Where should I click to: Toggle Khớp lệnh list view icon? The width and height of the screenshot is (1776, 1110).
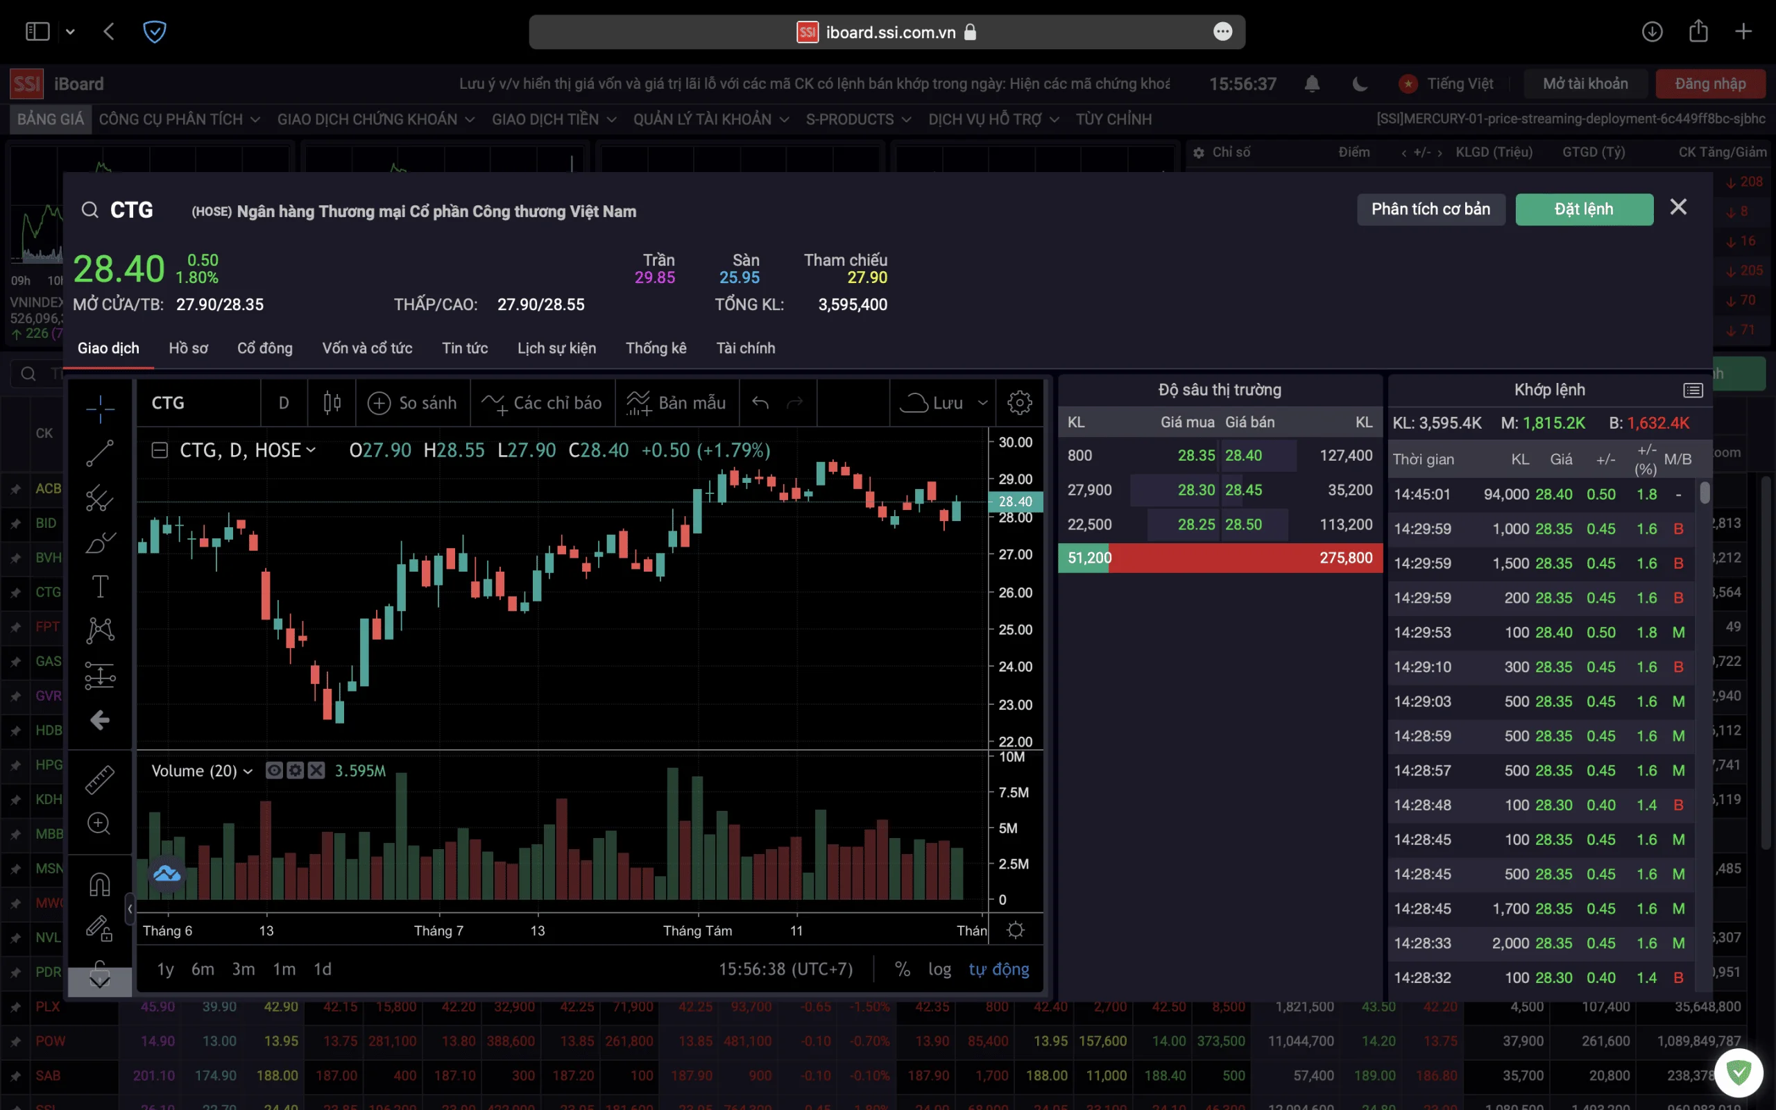coord(1692,390)
